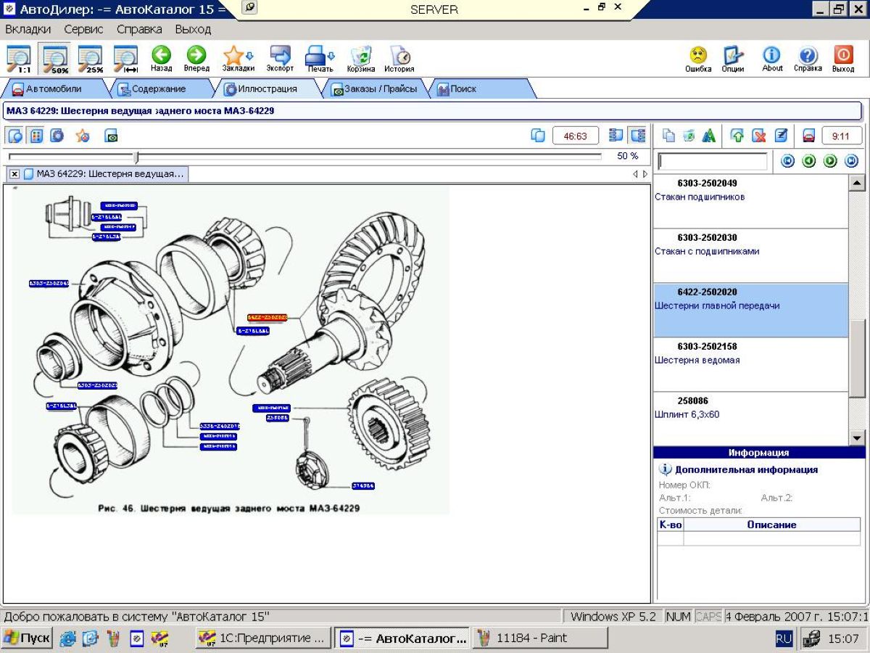Switch to the Содержание tab
Image resolution: width=870 pixels, height=653 pixels.
(x=159, y=89)
